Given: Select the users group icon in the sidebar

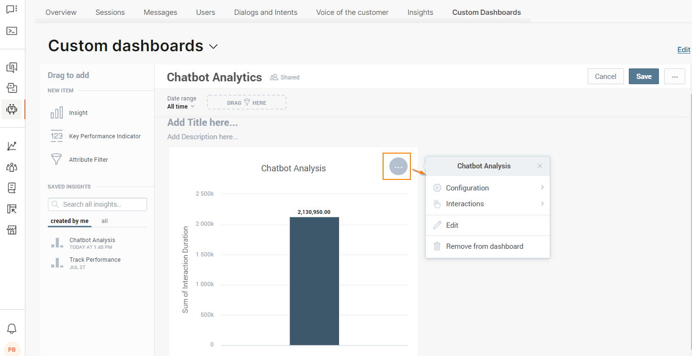Looking at the screenshot, I should click(12, 167).
